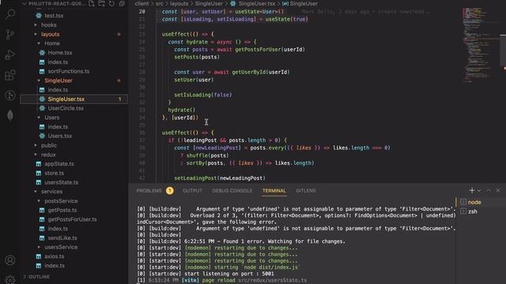Open the Search view in activity bar

click(x=10, y=13)
